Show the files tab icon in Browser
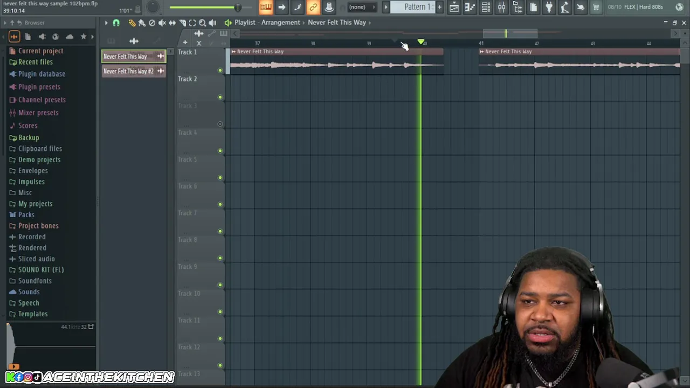Image resolution: width=690 pixels, height=388 pixels. [27, 37]
